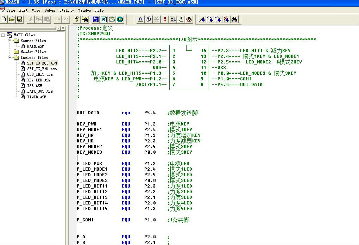Open the Window menu
The image size is (359, 245).
(84, 11)
